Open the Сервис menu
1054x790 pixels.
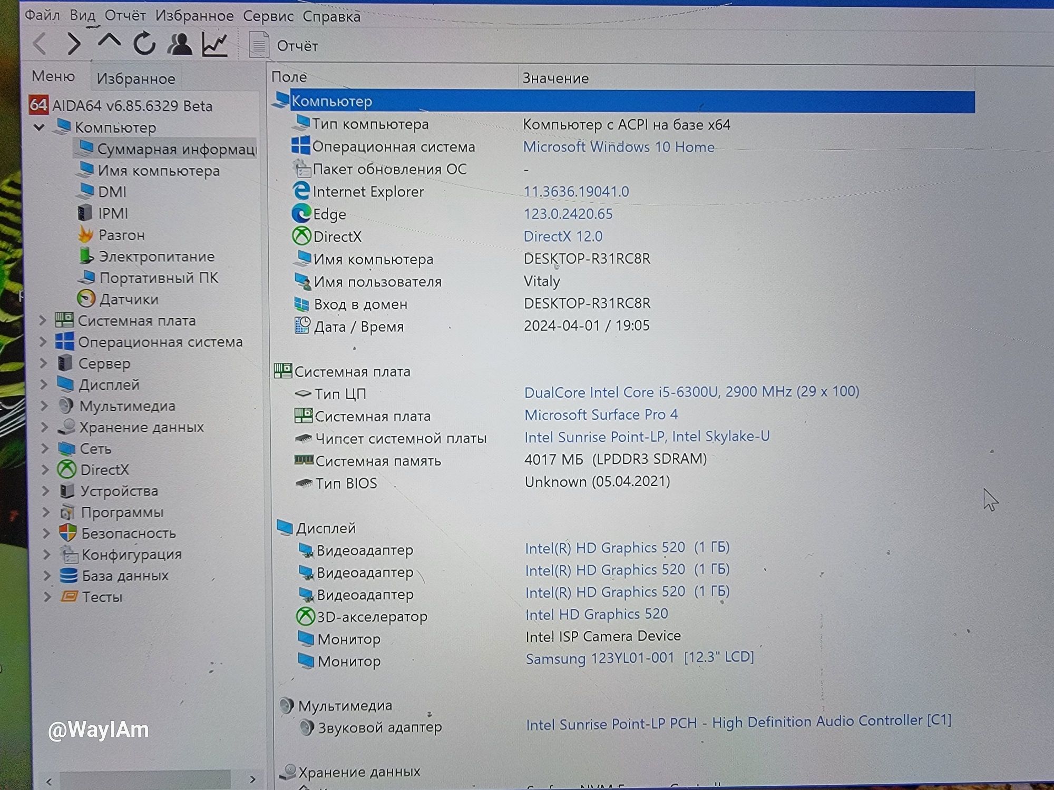268,16
